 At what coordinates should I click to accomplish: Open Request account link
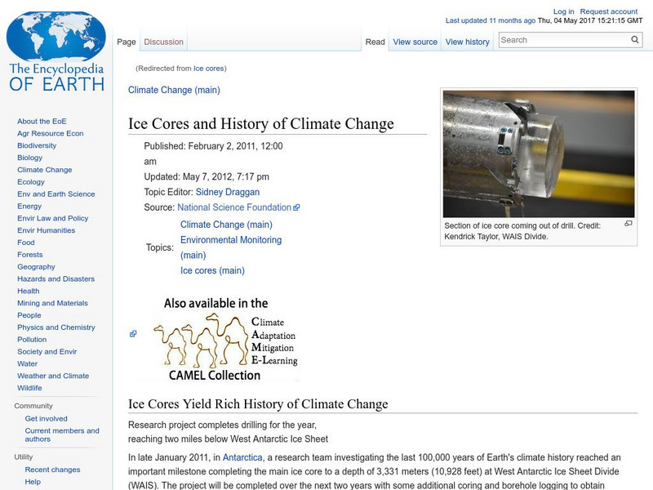609,11
